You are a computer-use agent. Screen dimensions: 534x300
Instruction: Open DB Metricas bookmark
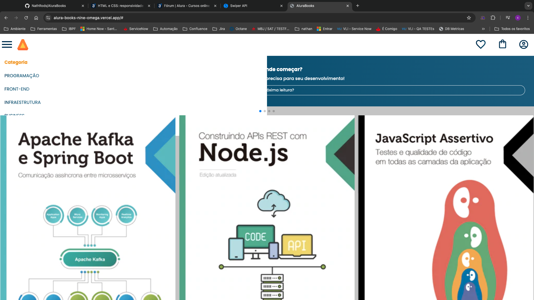451,29
